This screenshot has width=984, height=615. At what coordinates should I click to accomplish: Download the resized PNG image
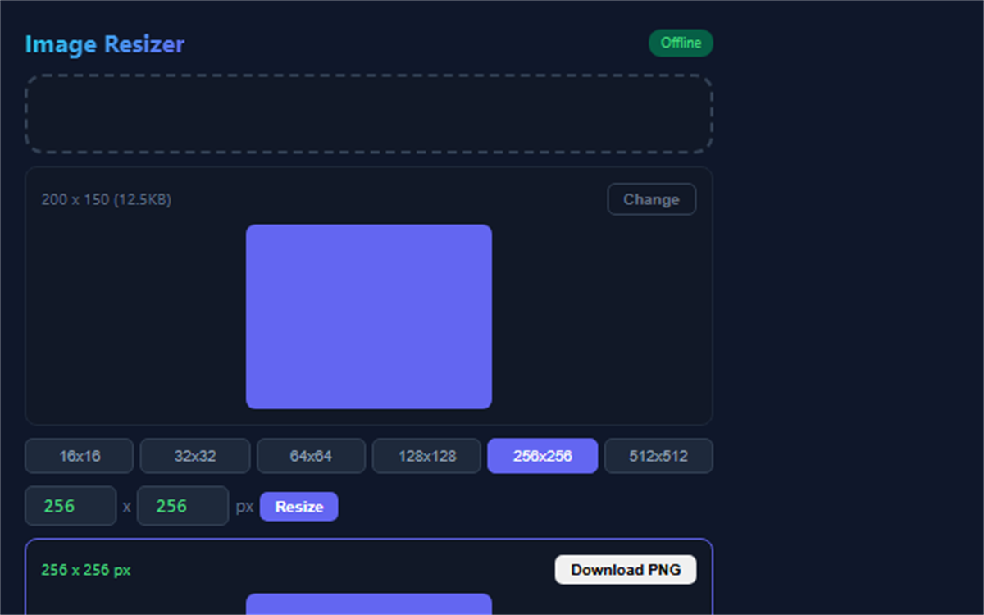[x=626, y=570]
